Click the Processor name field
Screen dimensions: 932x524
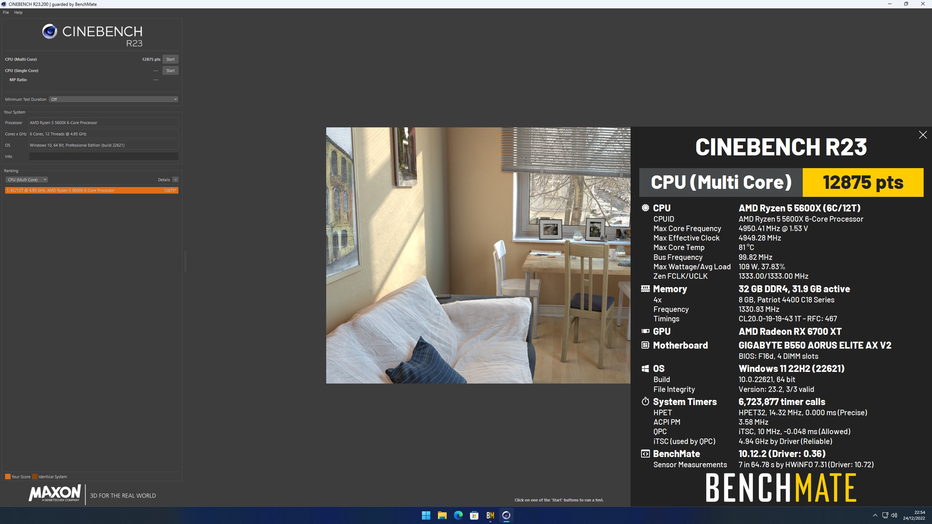tap(103, 123)
